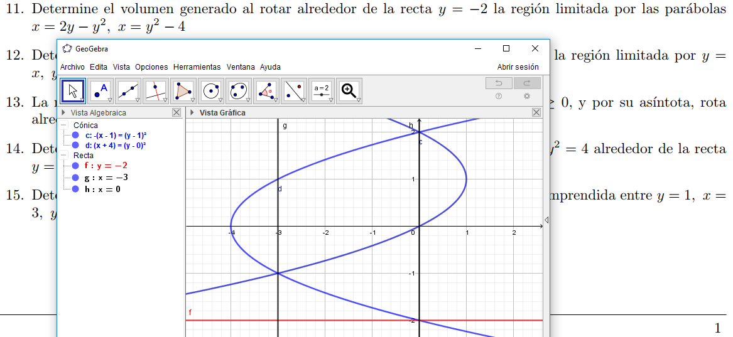The height and width of the screenshot is (337, 733).
Task: Toggle visibility of line g: x = -3
Action: tap(75, 178)
